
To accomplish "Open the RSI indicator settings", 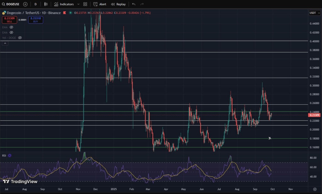I will 9,155.
